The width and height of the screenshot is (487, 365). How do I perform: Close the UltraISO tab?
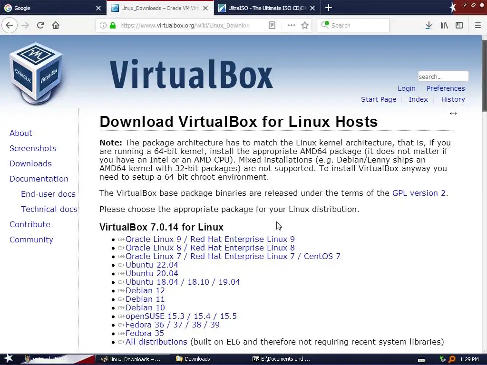click(x=312, y=8)
